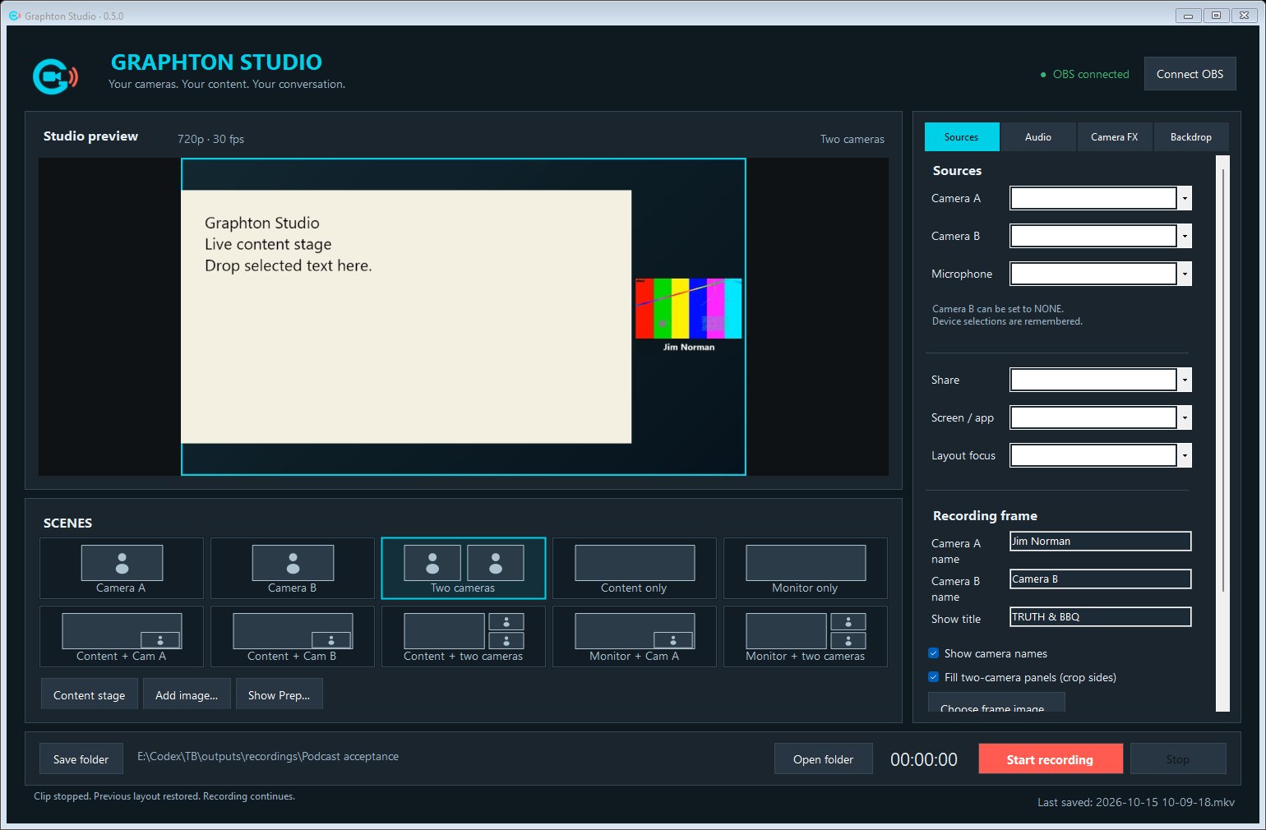The width and height of the screenshot is (1266, 830).
Task: Choose the Monitor only scene
Action: [806, 568]
